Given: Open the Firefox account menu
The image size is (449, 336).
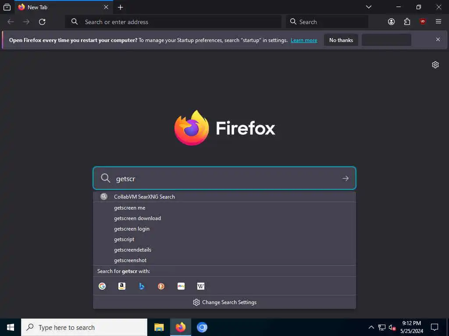Looking at the screenshot, I should pyautogui.click(x=391, y=22).
